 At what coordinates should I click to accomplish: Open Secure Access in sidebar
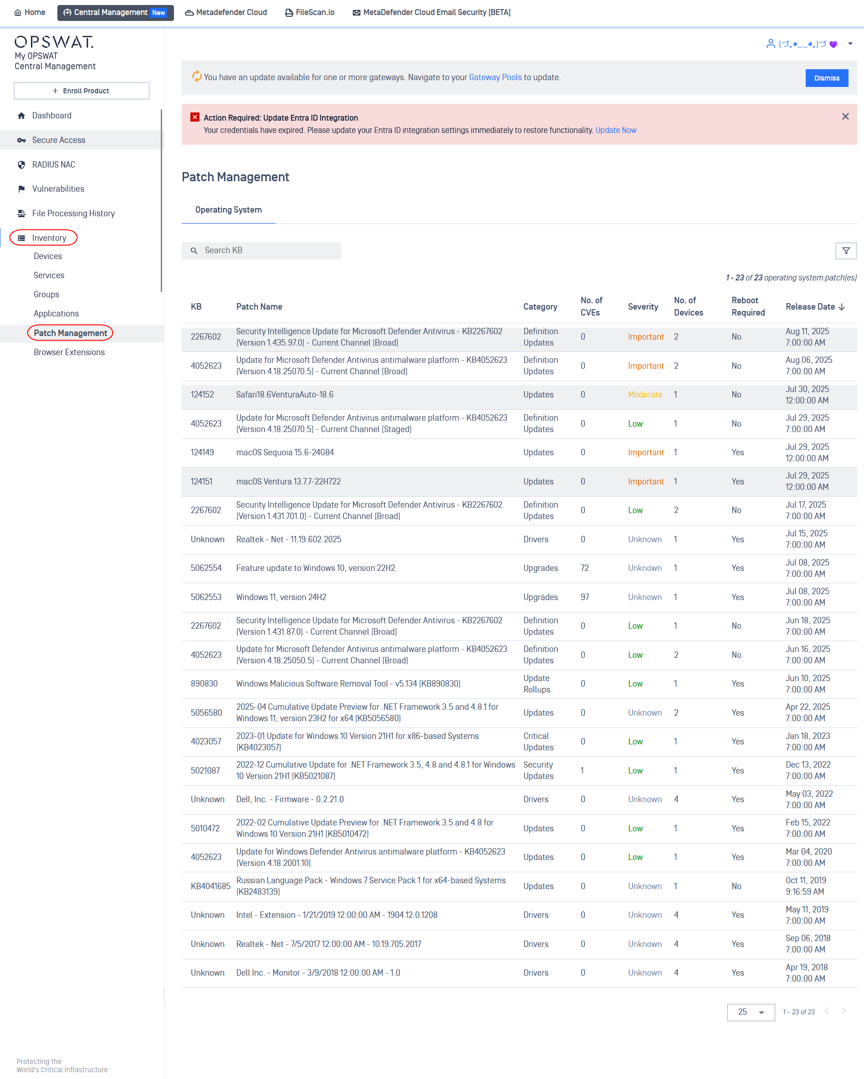coord(59,140)
